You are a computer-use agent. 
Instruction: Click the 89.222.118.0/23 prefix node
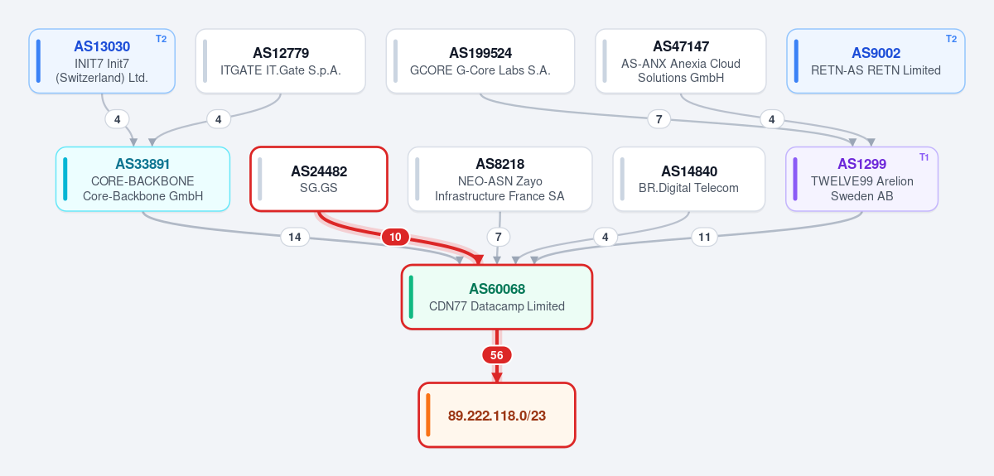pos(497,415)
